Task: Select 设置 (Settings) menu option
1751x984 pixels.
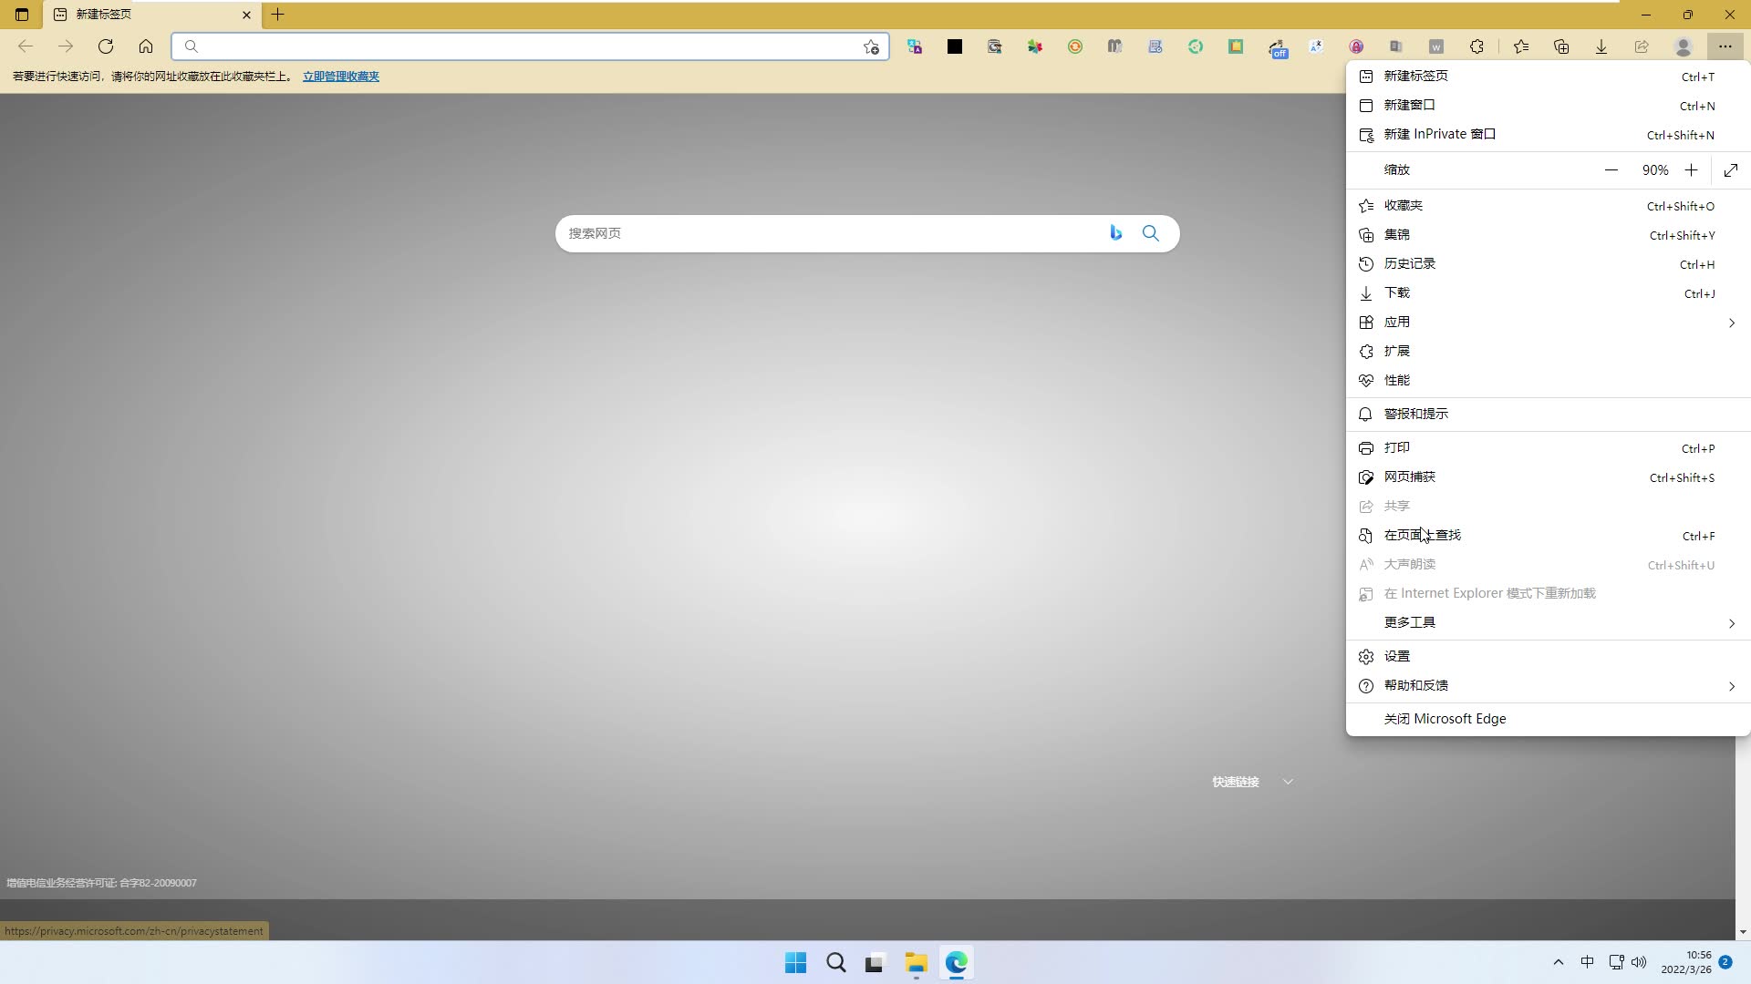Action: 1397,655
